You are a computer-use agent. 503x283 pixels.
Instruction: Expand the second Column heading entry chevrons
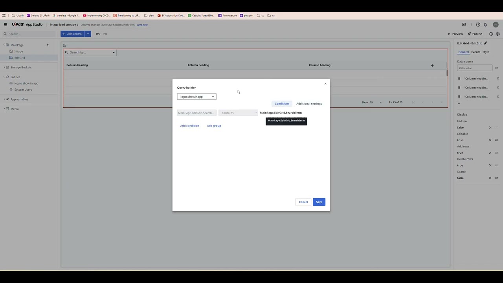tap(498, 88)
